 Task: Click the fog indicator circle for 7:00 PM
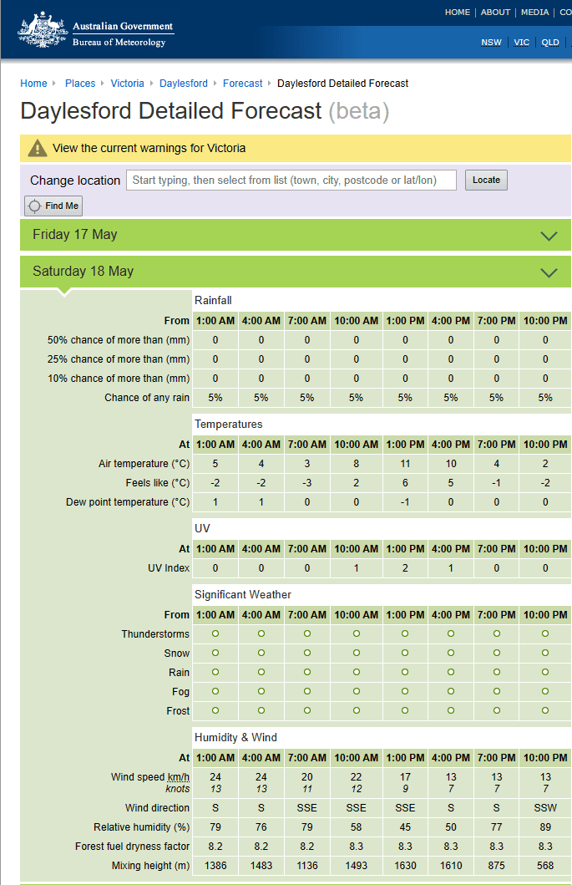point(497,691)
